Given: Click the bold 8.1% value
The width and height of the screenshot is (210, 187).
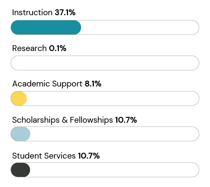Looking at the screenshot, I should (93, 84).
